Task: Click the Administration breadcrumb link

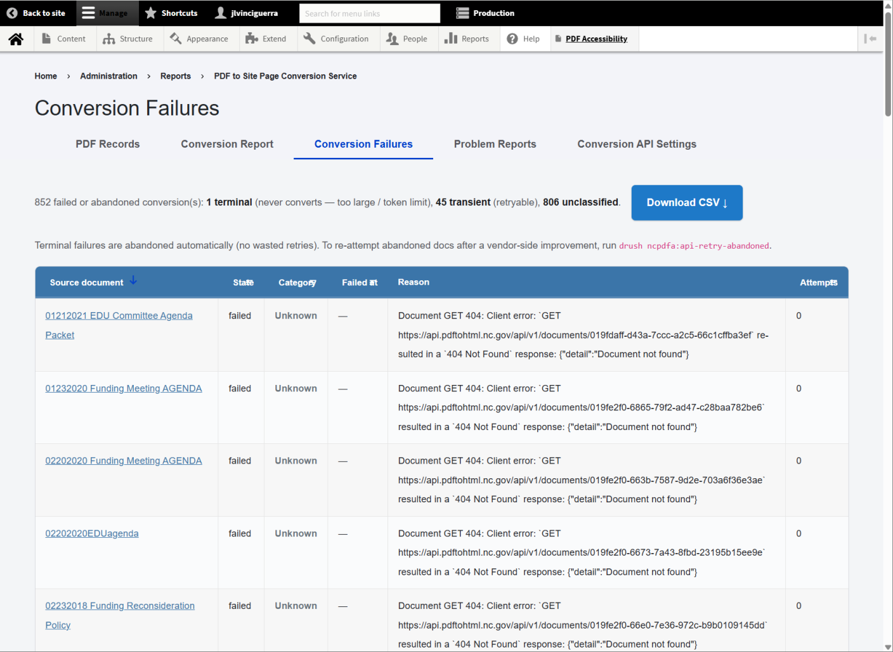Action: pyautogui.click(x=108, y=76)
